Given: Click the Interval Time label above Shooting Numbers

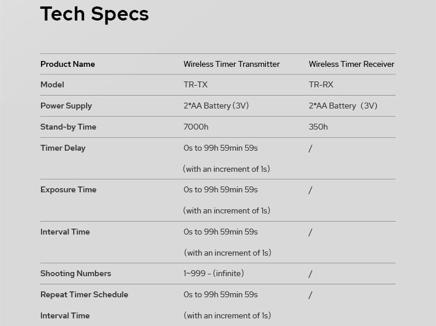Looking at the screenshot, I should click(65, 232).
